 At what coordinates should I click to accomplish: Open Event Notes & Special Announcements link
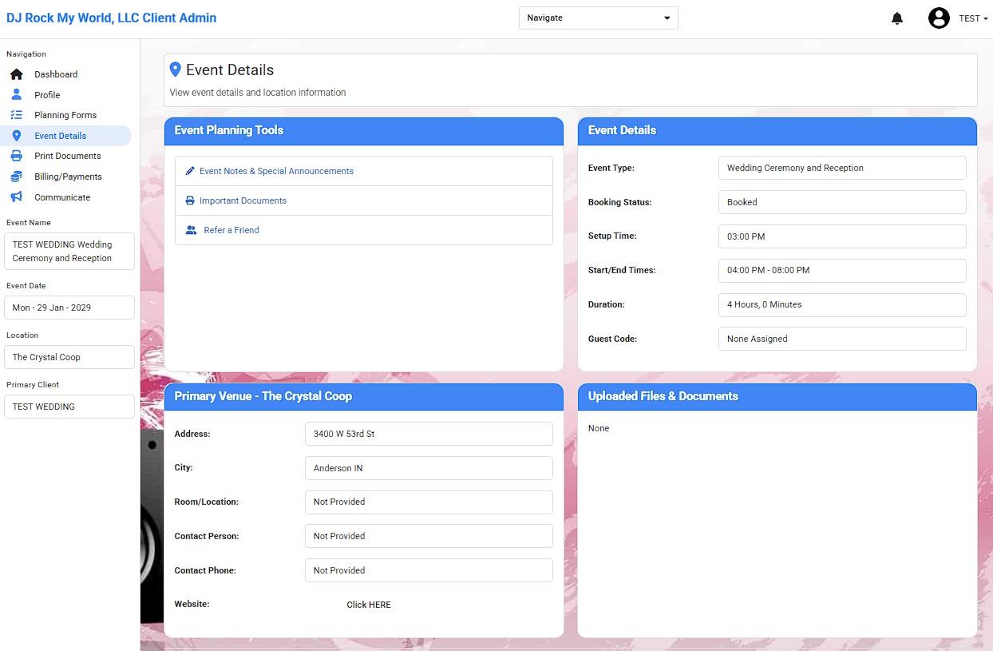276,171
